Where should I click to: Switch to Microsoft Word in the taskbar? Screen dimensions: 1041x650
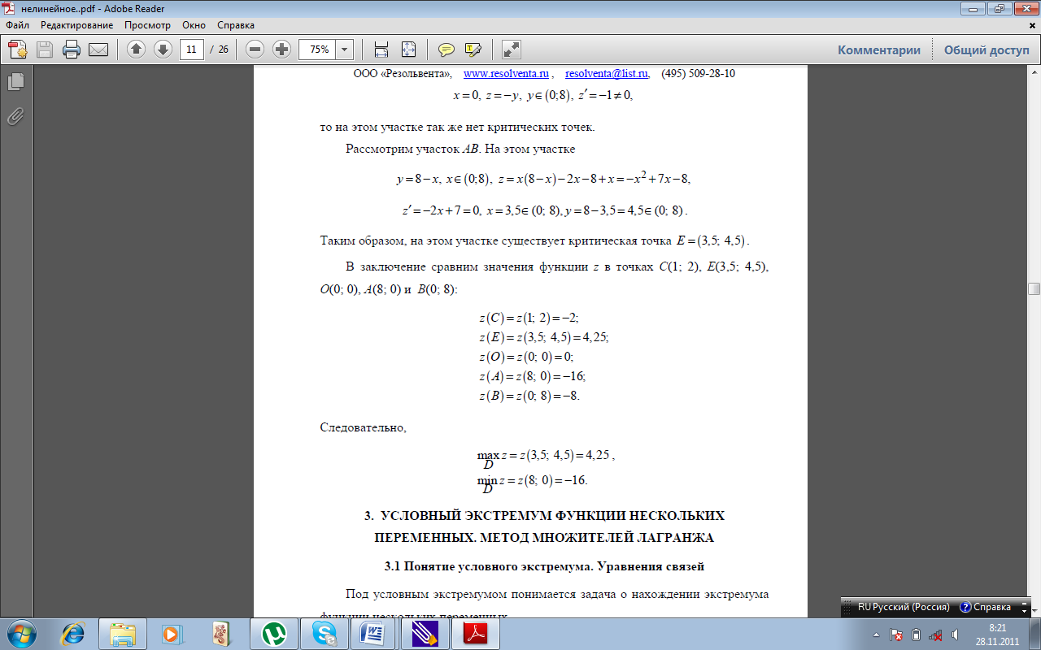pyautogui.click(x=374, y=632)
